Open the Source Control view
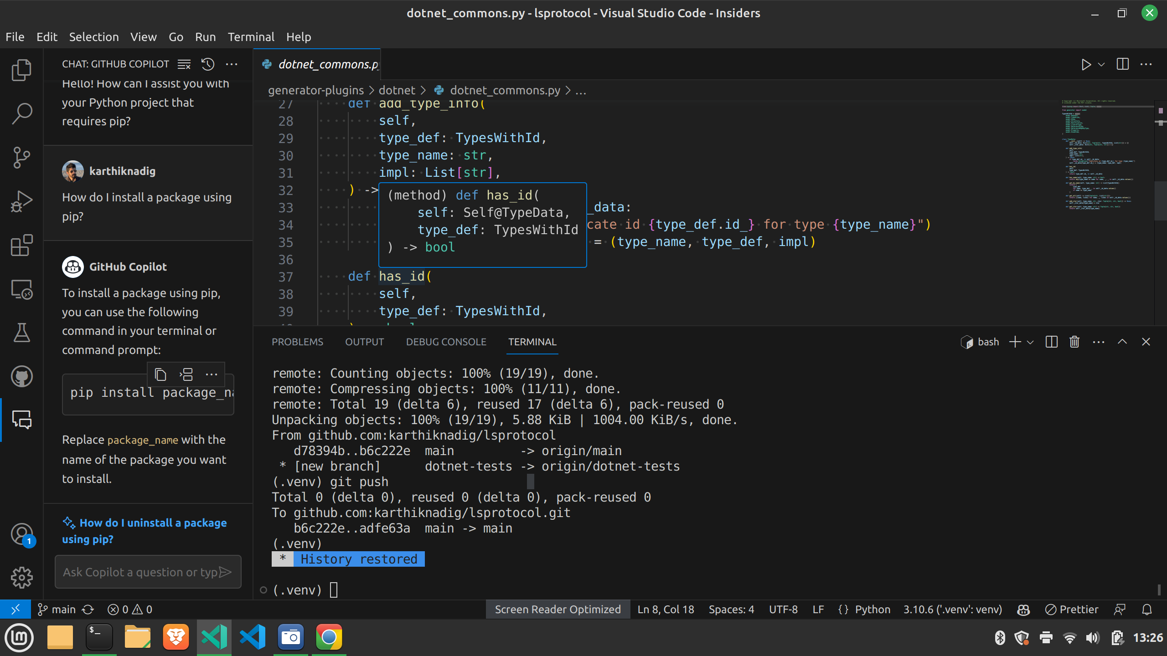 [x=21, y=157]
